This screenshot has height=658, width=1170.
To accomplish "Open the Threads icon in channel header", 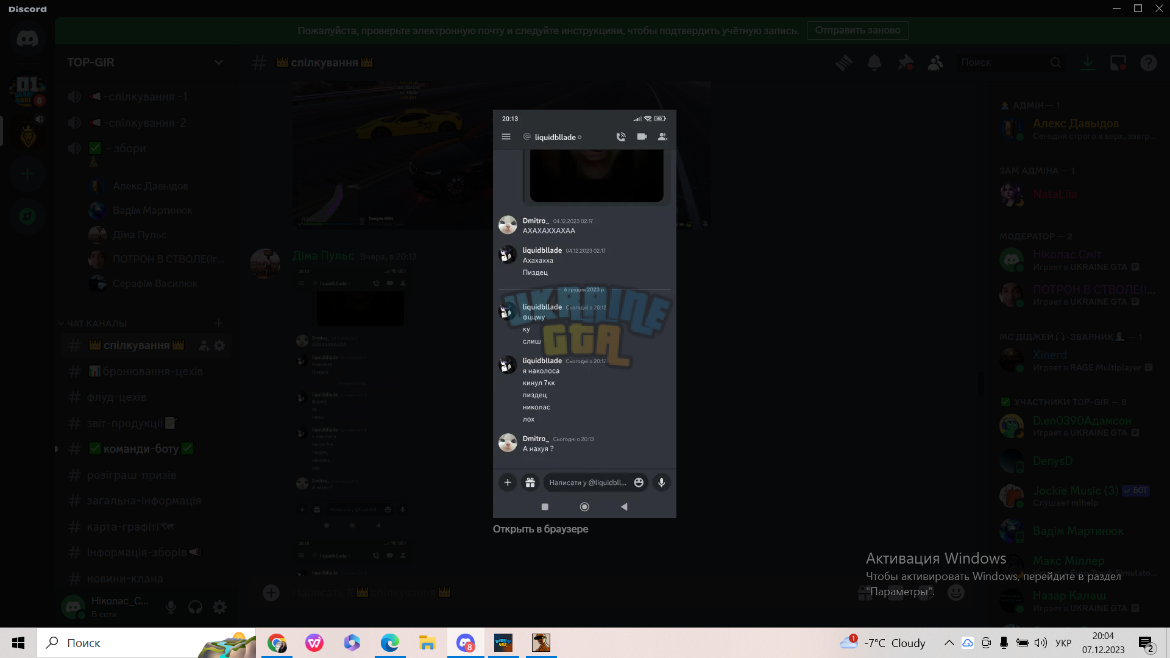I will point(844,62).
